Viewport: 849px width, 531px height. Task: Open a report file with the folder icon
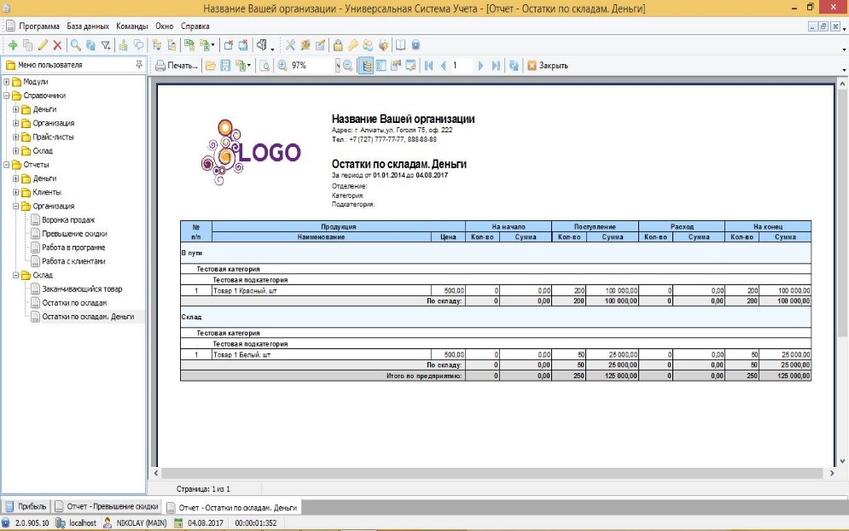coord(211,66)
